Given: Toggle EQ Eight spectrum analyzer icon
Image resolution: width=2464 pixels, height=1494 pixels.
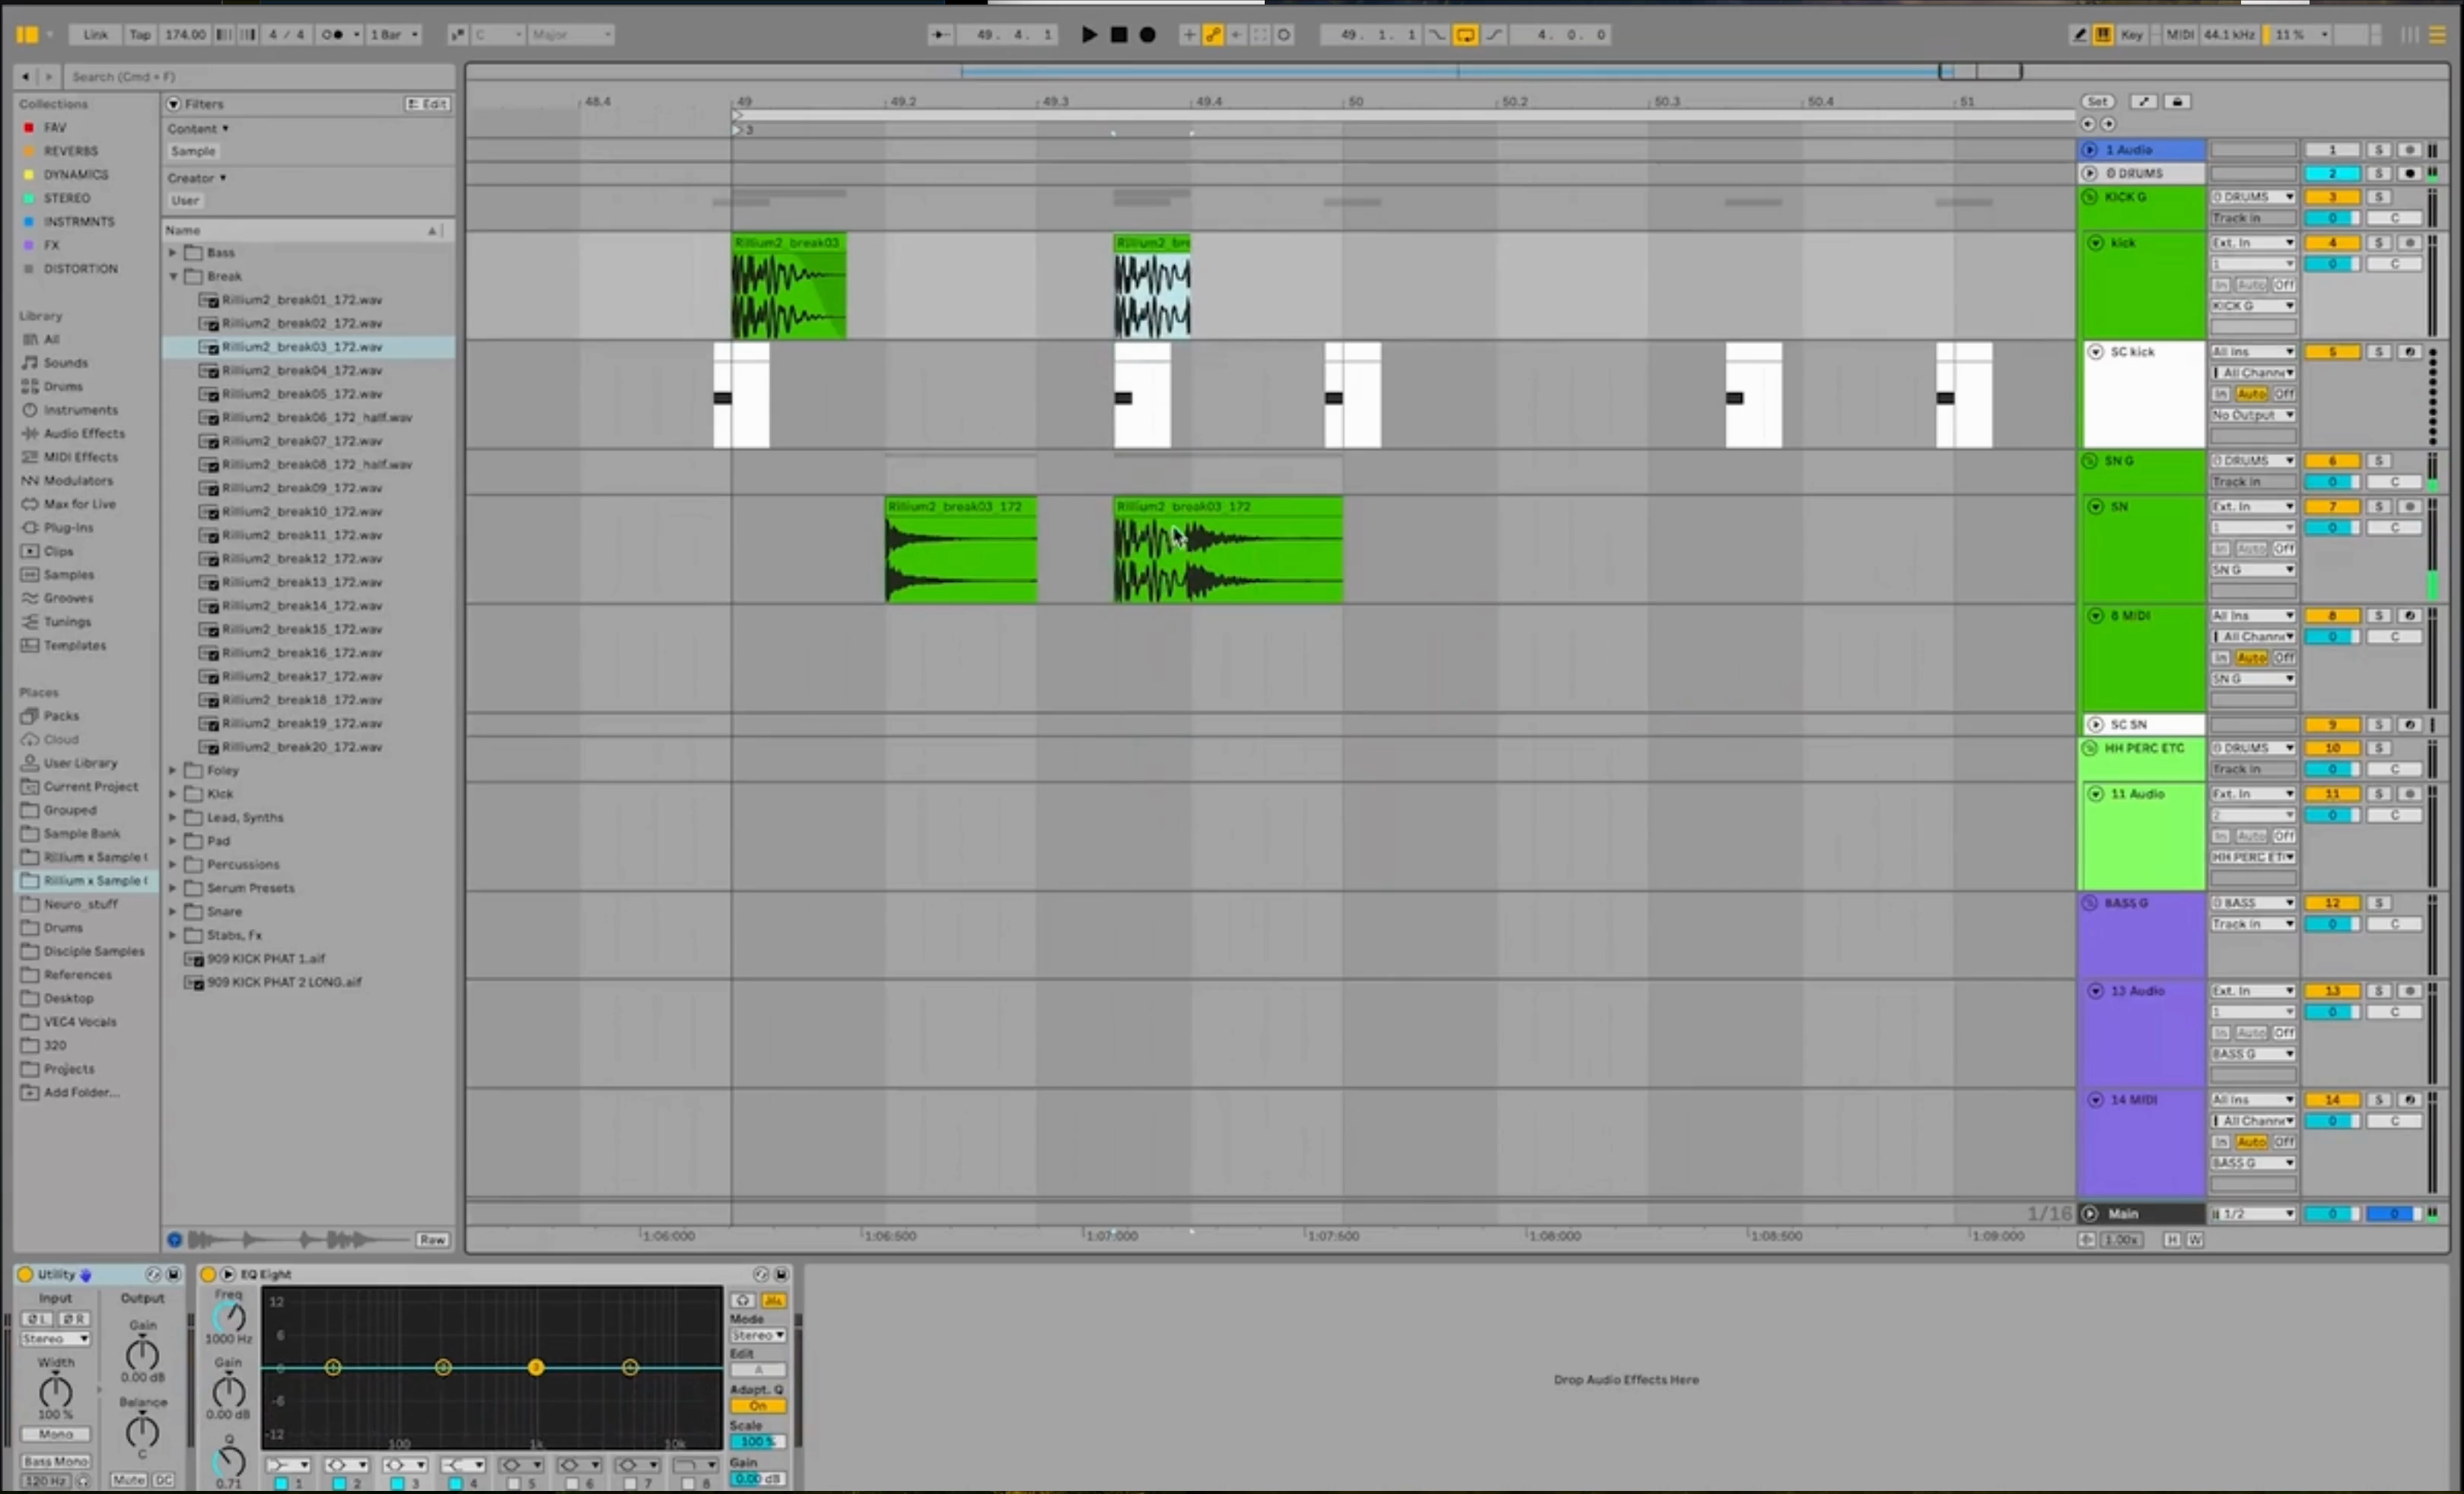Looking at the screenshot, I should click(x=773, y=1300).
